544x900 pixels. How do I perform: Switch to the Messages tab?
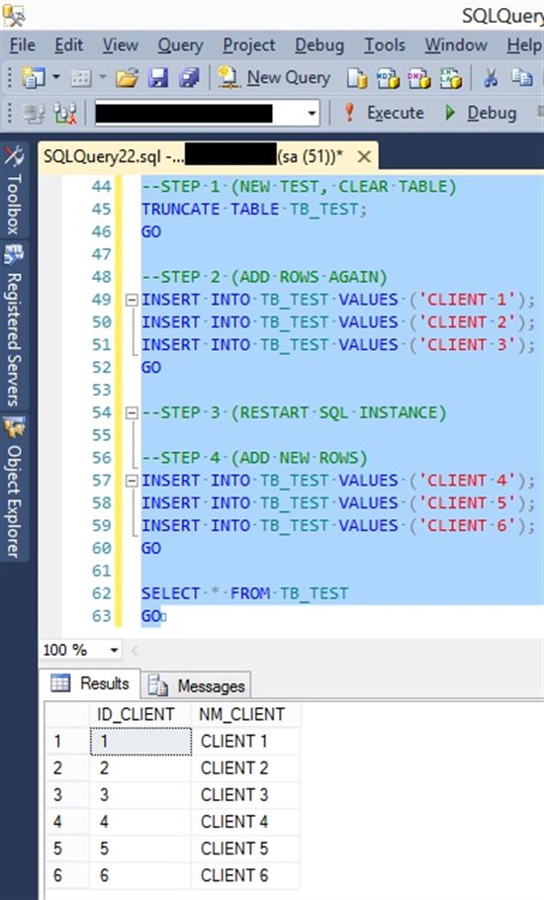(x=197, y=685)
